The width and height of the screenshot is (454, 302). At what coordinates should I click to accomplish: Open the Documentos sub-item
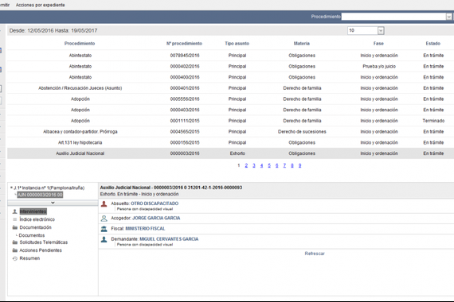(32, 235)
